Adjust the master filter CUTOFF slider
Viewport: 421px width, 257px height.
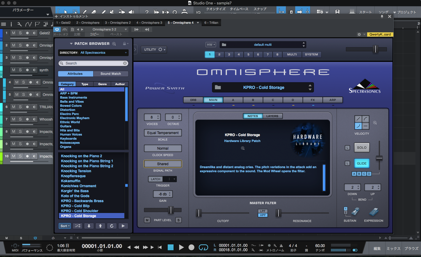199,213
